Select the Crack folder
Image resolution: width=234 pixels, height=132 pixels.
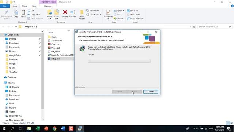point(54,37)
